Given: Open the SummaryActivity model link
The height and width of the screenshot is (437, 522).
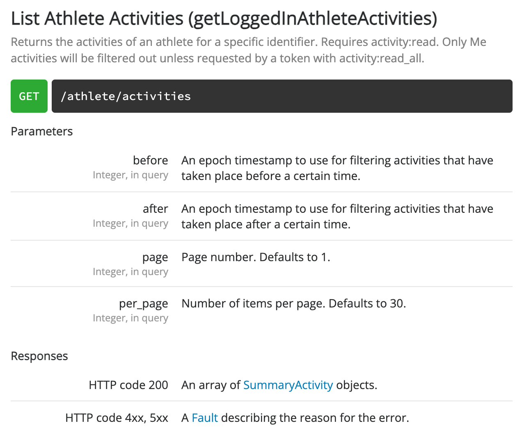Looking at the screenshot, I should click(288, 385).
